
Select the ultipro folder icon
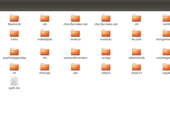click(x=106, y=67)
